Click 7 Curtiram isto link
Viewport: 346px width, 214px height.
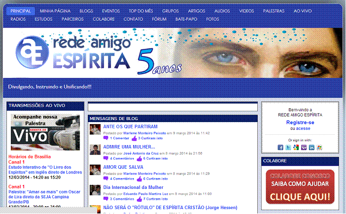pyautogui.click(x=155, y=199)
